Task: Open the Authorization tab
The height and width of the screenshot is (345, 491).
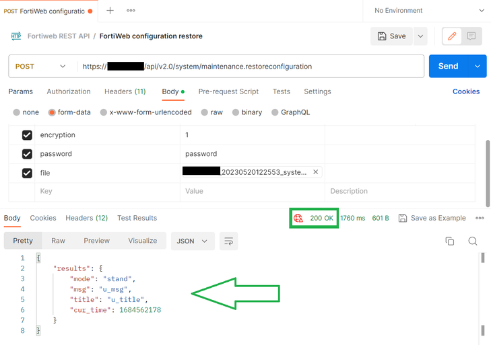Action: pyautogui.click(x=69, y=91)
